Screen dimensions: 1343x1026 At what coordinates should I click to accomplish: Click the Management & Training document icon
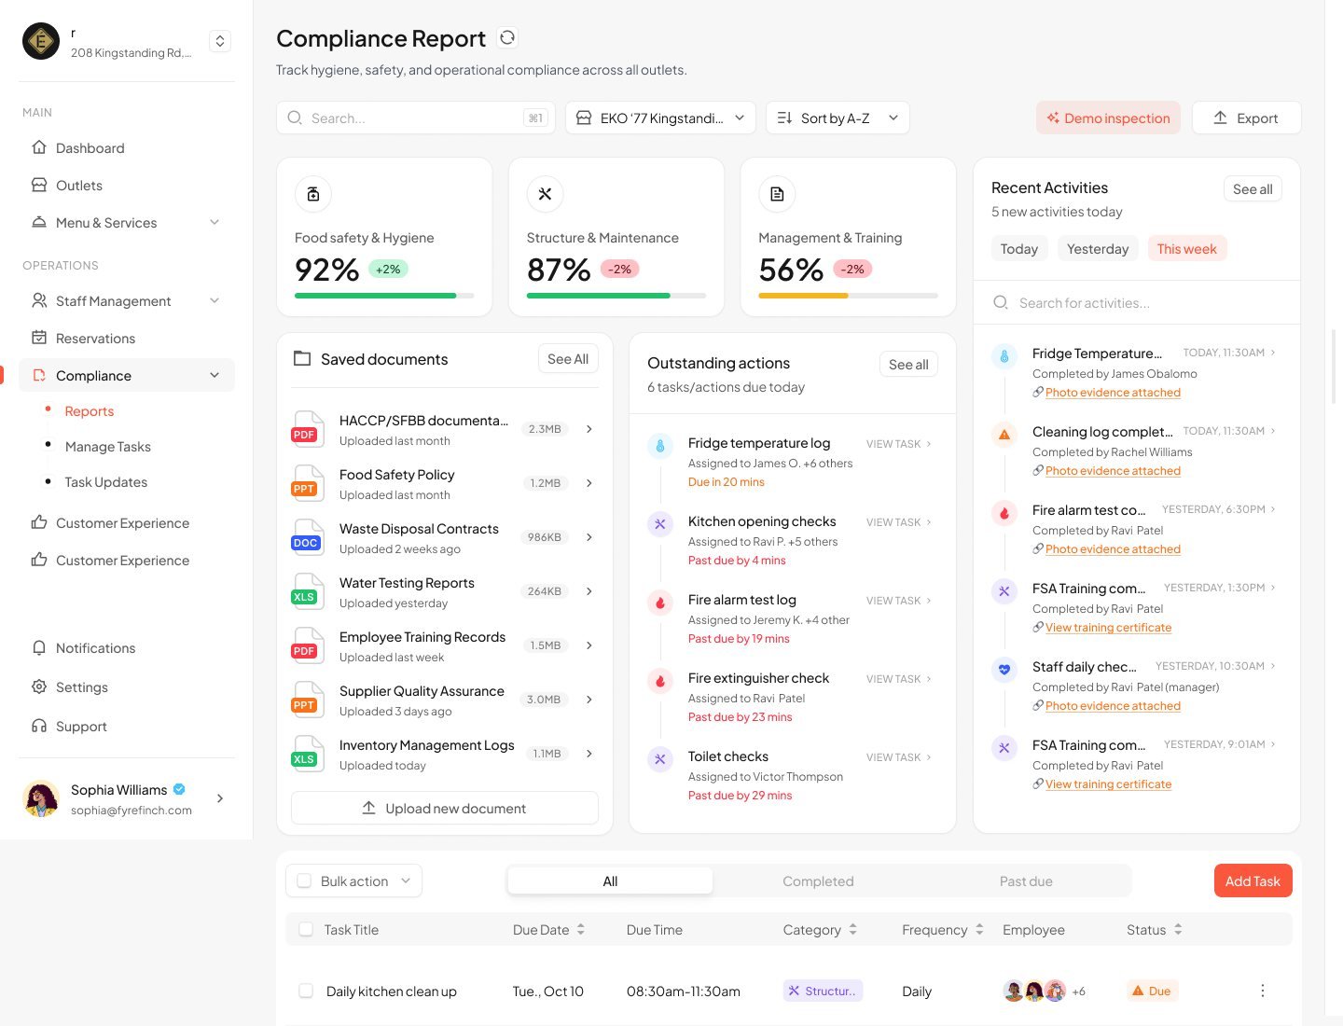coord(777,194)
